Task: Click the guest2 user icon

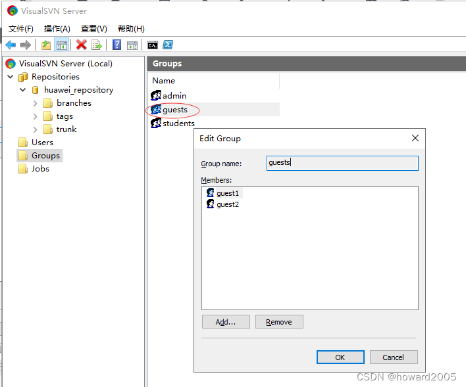Action: pyautogui.click(x=211, y=204)
